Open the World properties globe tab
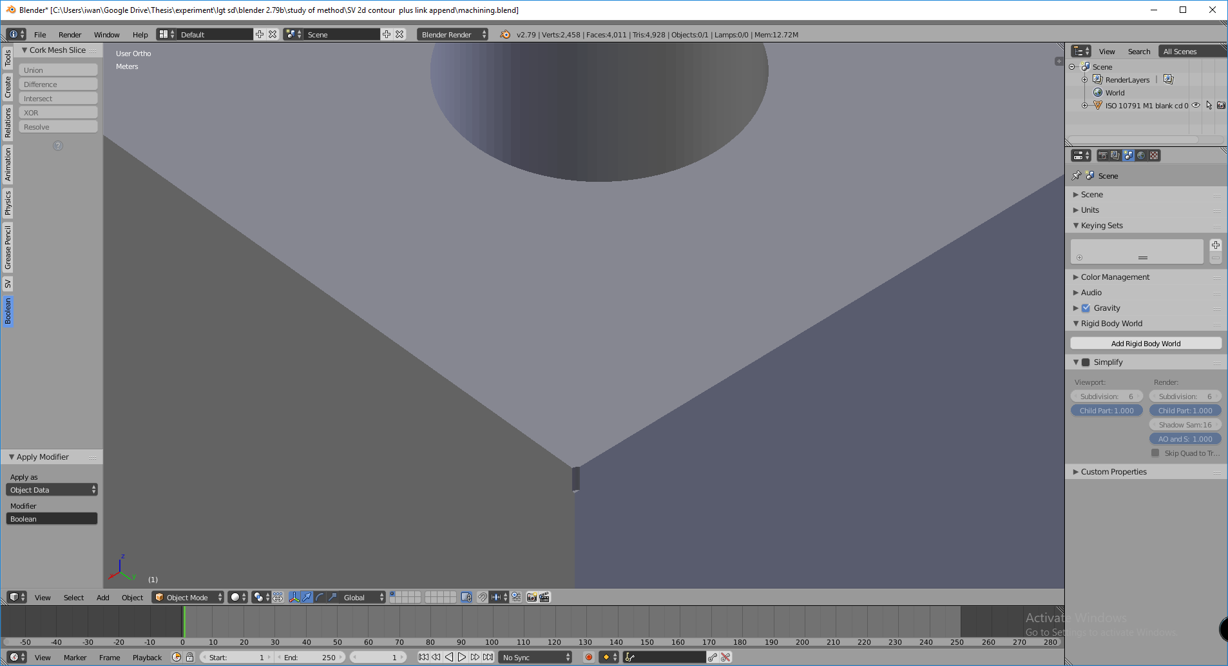The image size is (1228, 666). pyautogui.click(x=1141, y=155)
